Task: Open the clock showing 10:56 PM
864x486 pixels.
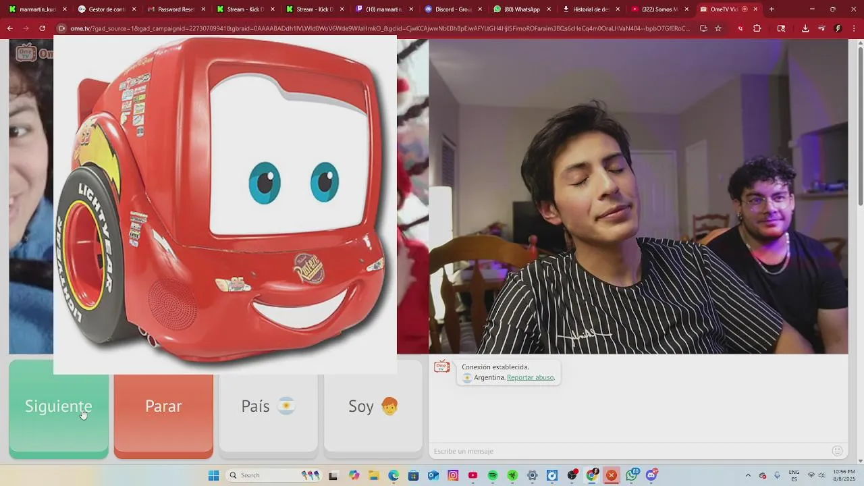Action: click(844, 475)
